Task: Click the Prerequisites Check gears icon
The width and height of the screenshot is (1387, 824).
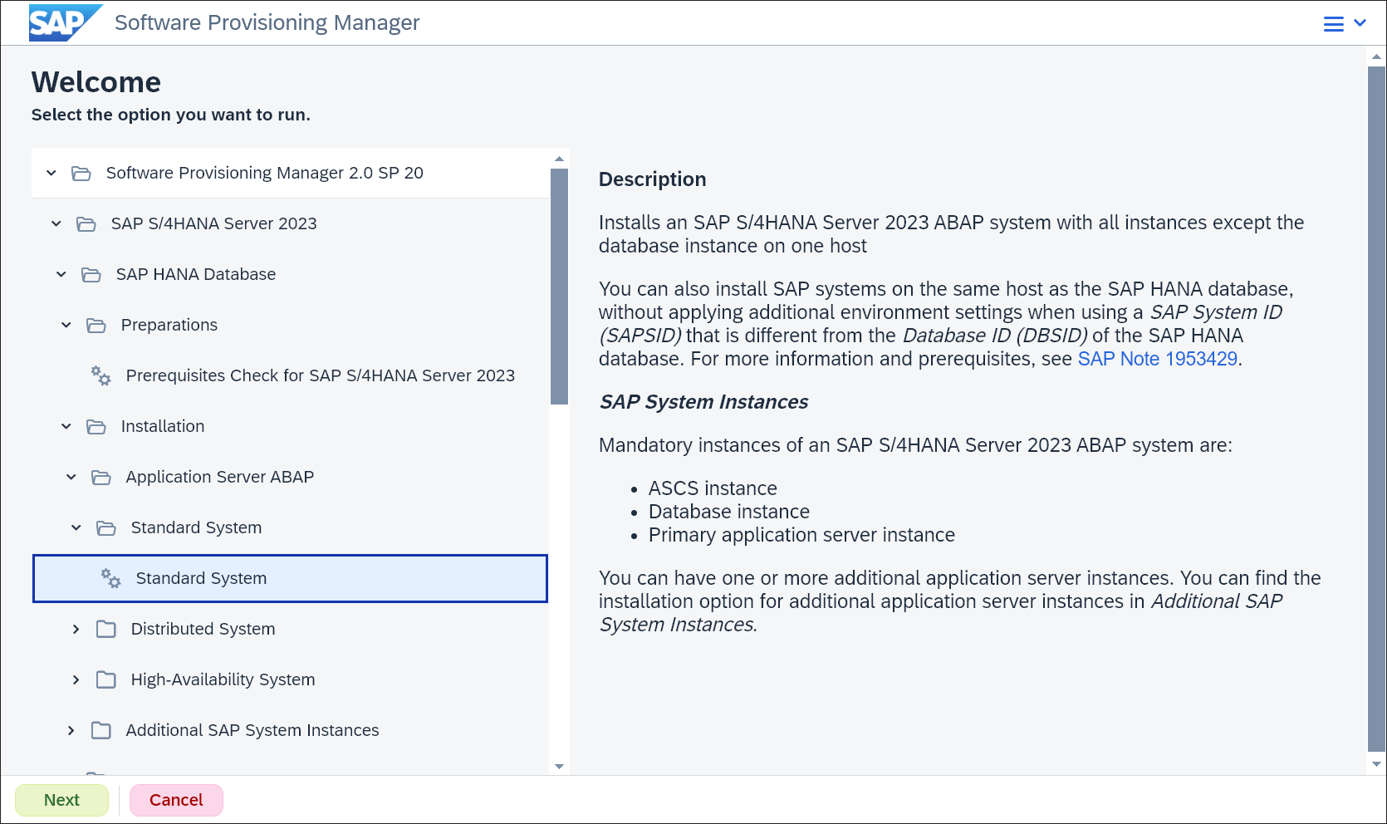Action: click(100, 376)
